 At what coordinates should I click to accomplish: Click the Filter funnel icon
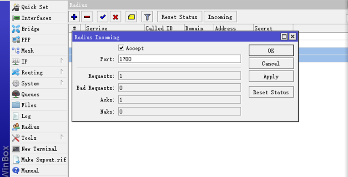click(147, 17)
